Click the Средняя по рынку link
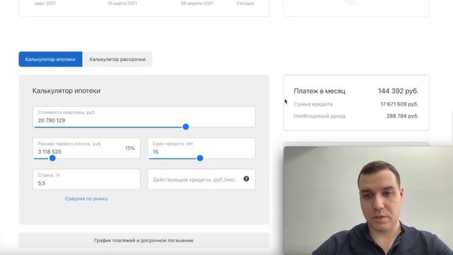This screenshot has width=453, height=255. [86, 198]
